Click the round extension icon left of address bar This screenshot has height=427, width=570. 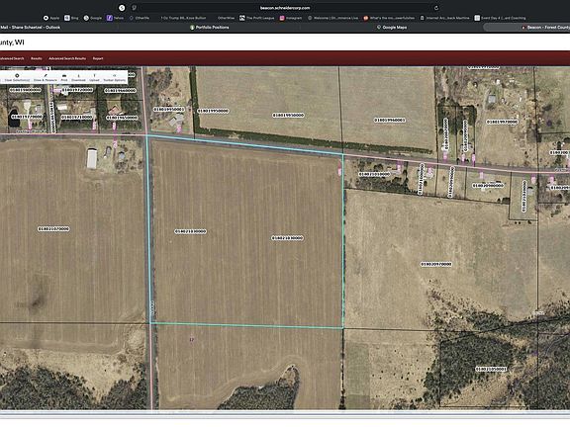122,8
